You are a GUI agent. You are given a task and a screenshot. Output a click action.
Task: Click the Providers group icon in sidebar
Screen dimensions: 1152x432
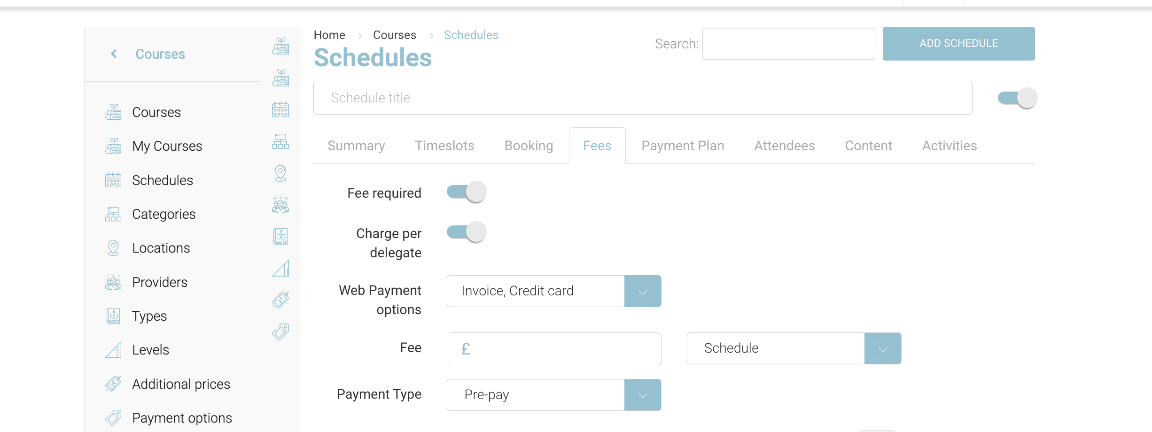click(113, 282)
